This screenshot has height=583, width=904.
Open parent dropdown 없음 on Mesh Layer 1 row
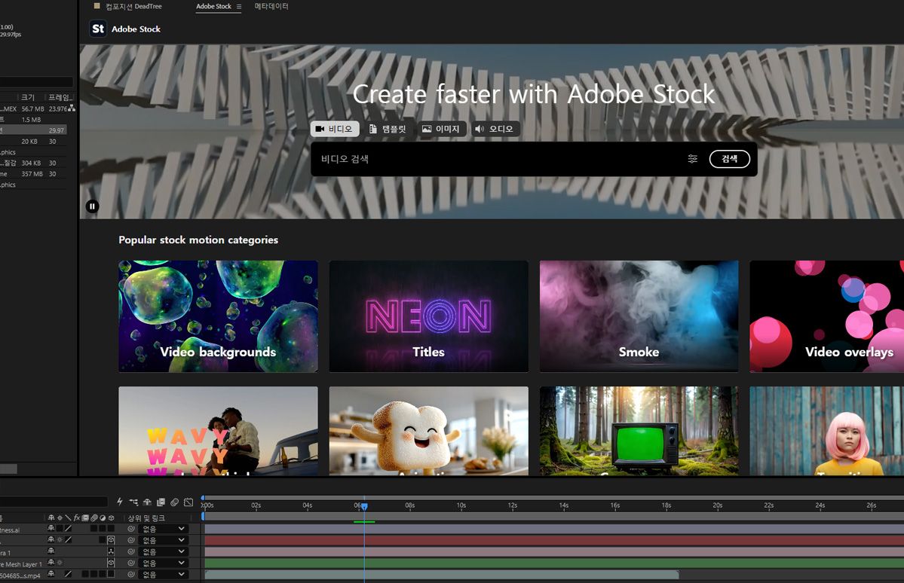pos(163,563)
